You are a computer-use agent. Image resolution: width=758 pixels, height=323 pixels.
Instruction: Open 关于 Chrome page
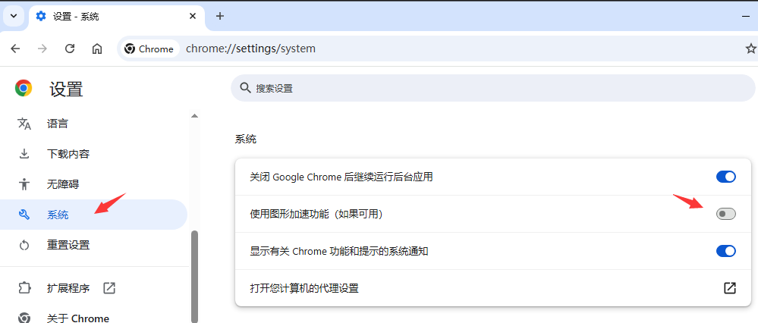tap(78, 318)
